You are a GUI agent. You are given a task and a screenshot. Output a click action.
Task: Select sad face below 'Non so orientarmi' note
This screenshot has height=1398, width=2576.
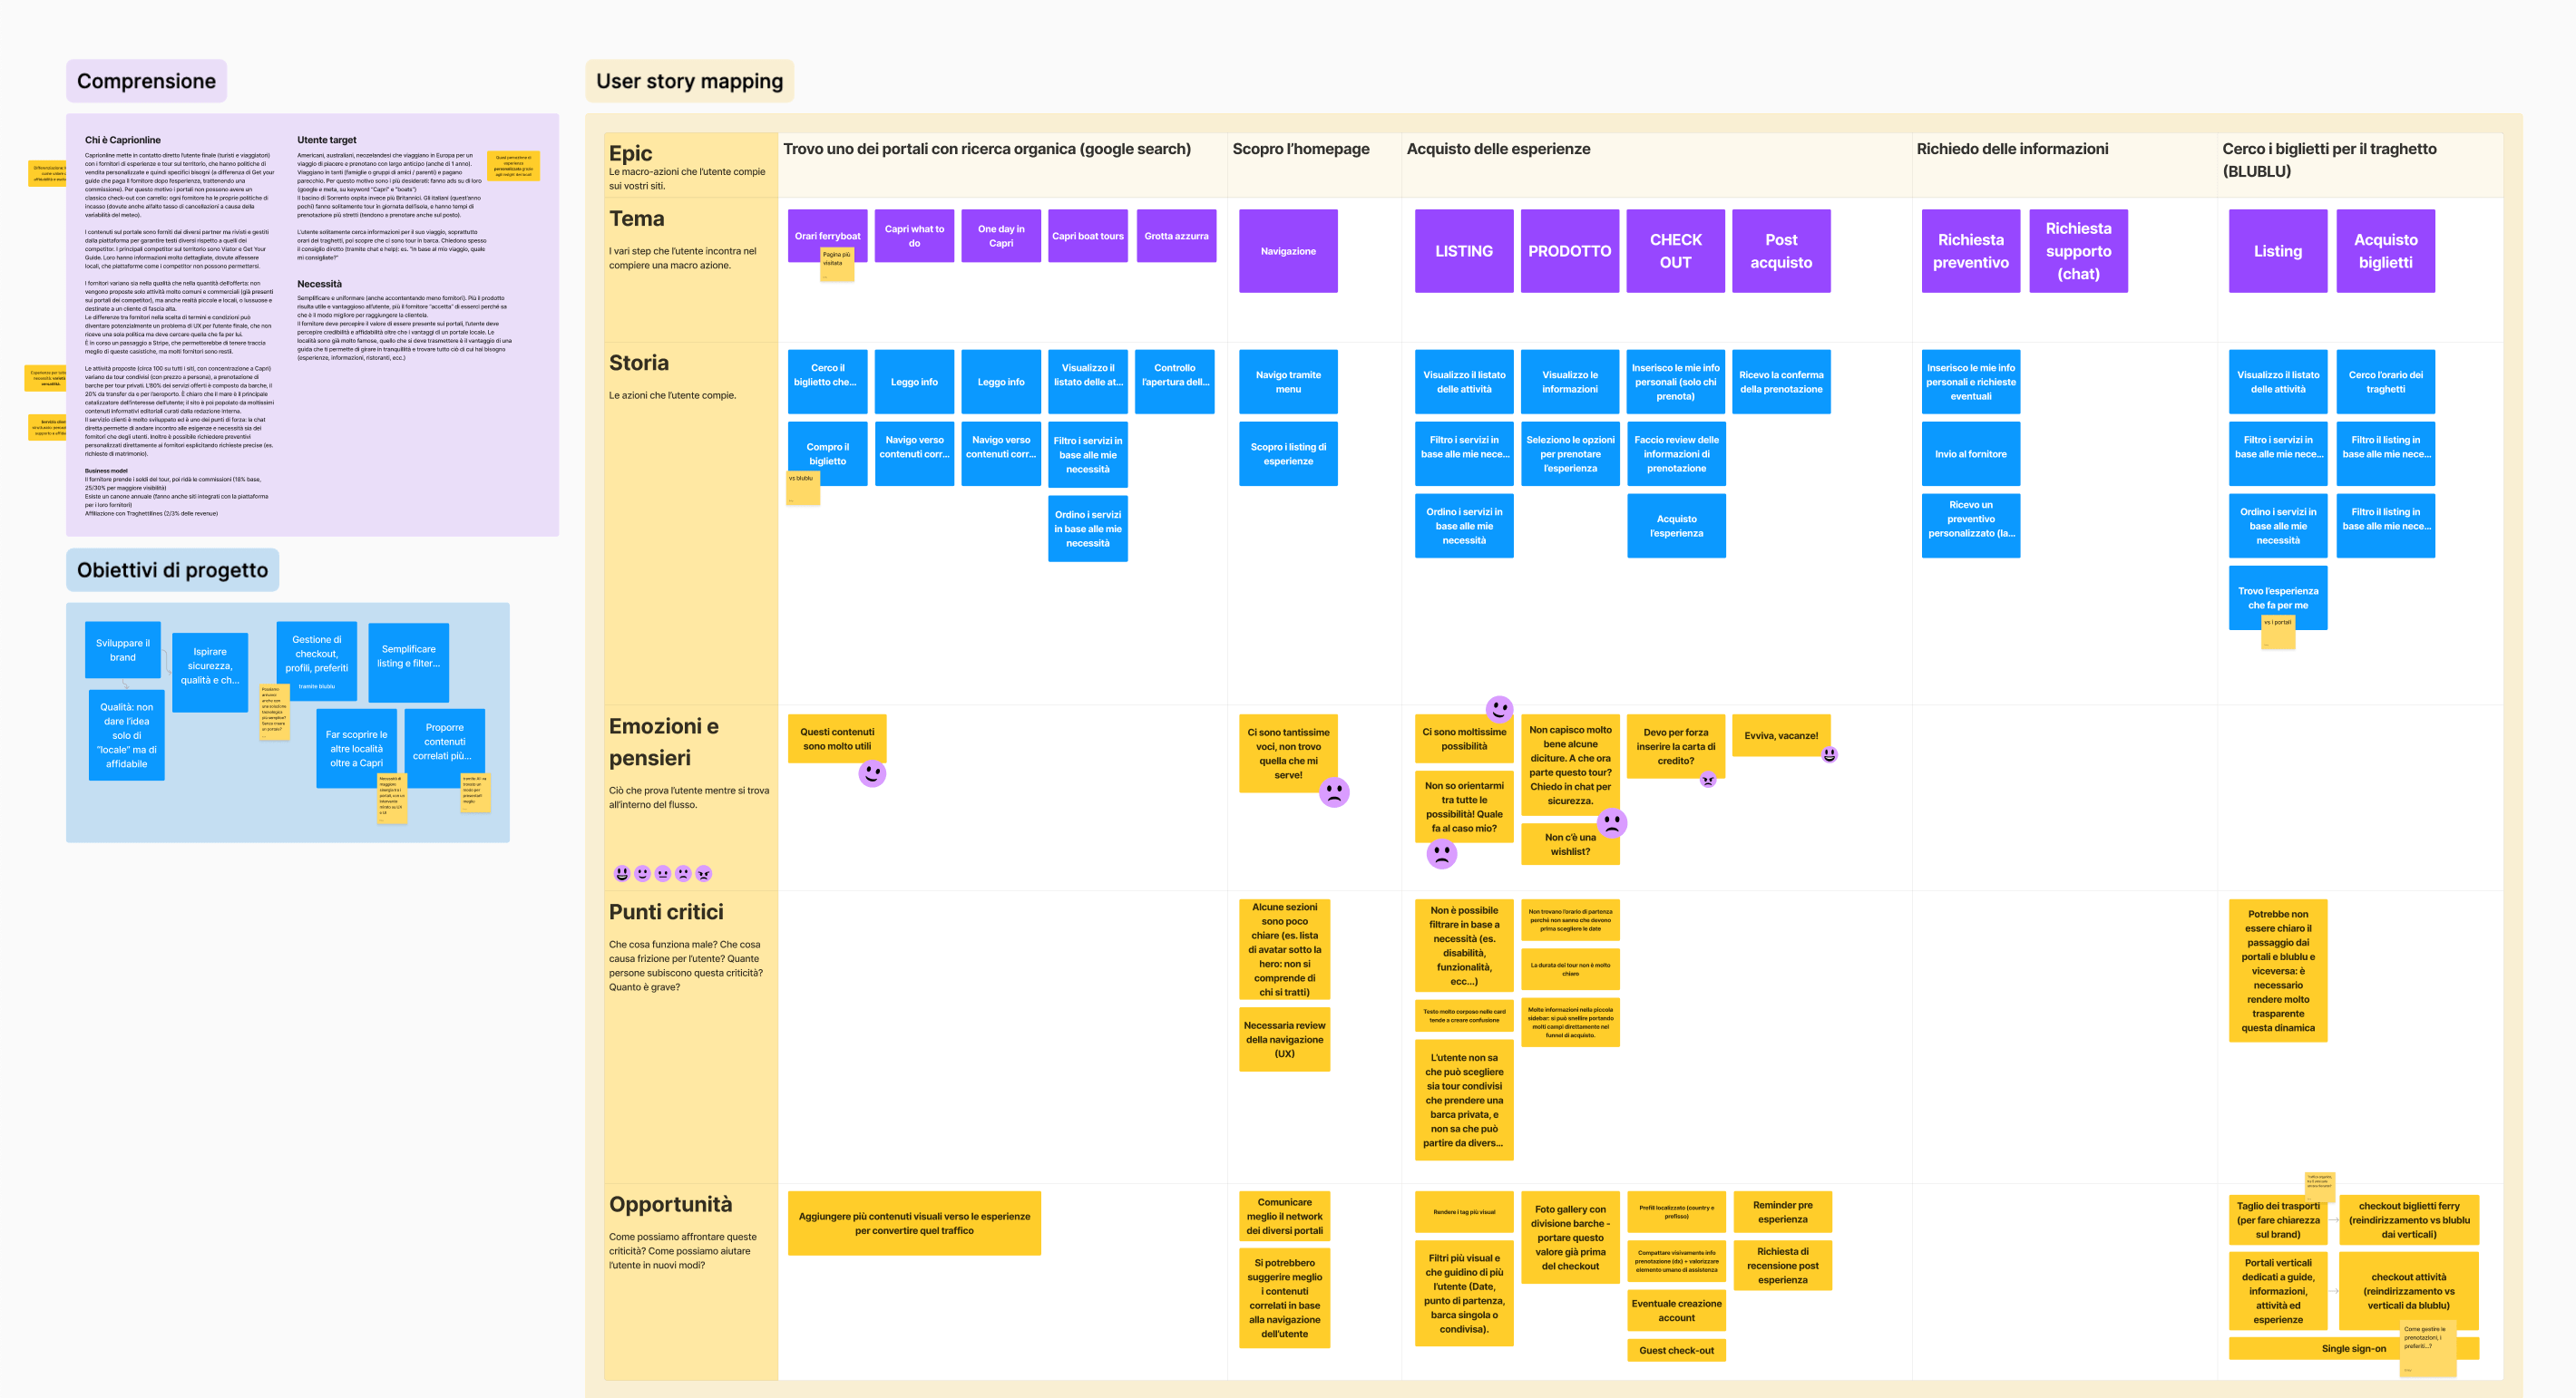click(1441, 853)
